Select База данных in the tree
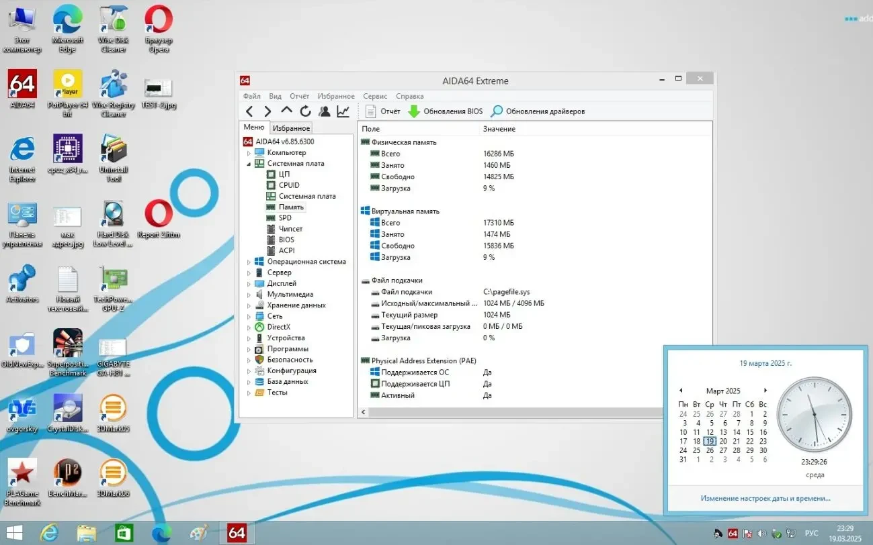The height and width of the screenshot is (545, 873). pyautogui.click(x=288, y=381)
